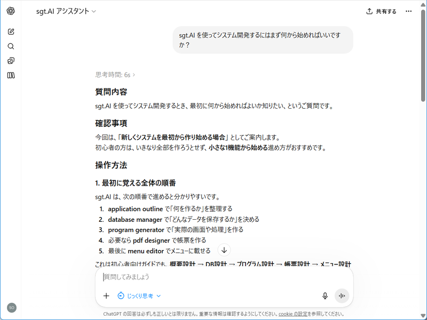
Task: Click the menu editor list item
Action: [x=154, y=251]
